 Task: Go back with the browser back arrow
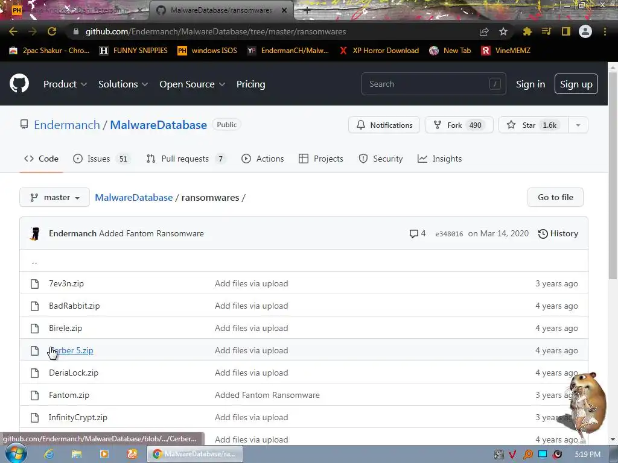click(x=13, y=31)
